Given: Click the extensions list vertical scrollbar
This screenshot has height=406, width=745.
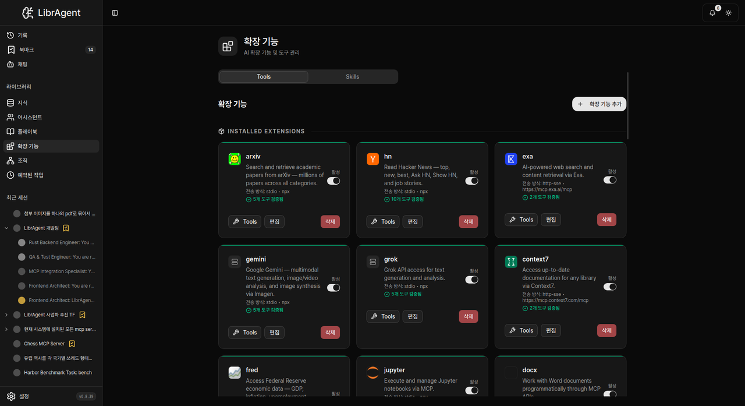Looking at the screenshot, I should (x=628, y=105).
